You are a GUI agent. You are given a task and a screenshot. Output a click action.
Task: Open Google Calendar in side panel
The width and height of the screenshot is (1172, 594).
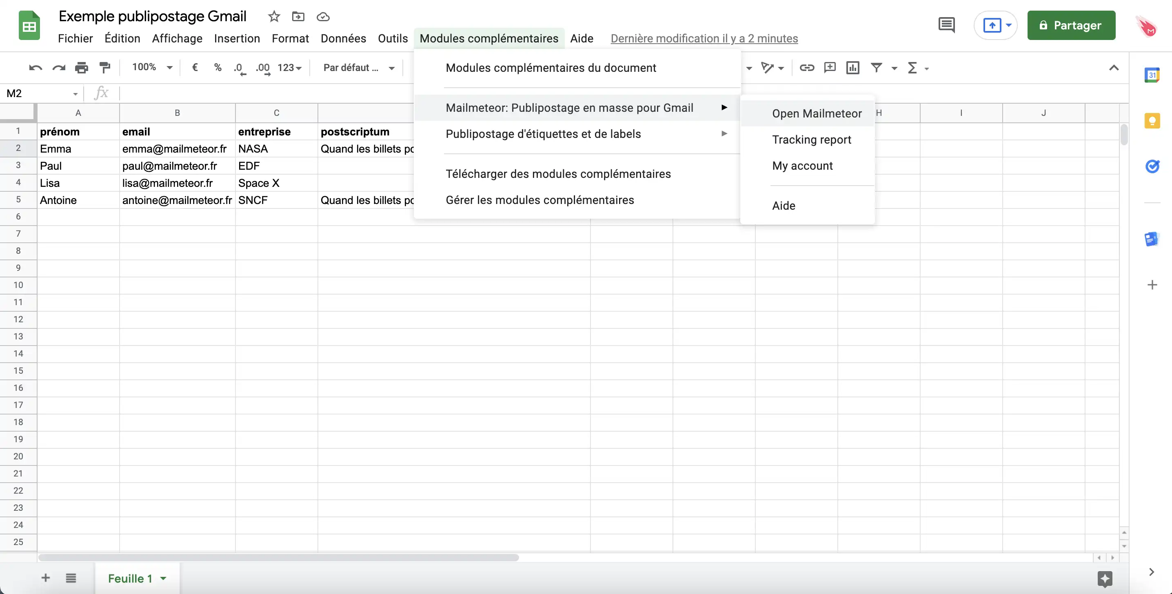pos(1152,75)
